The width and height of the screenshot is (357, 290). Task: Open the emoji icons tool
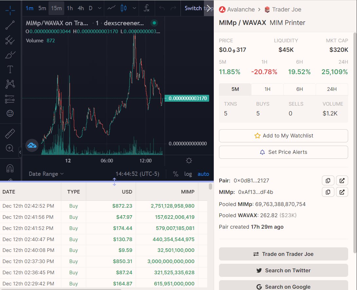pyautogui.click(x=10, y=113)
